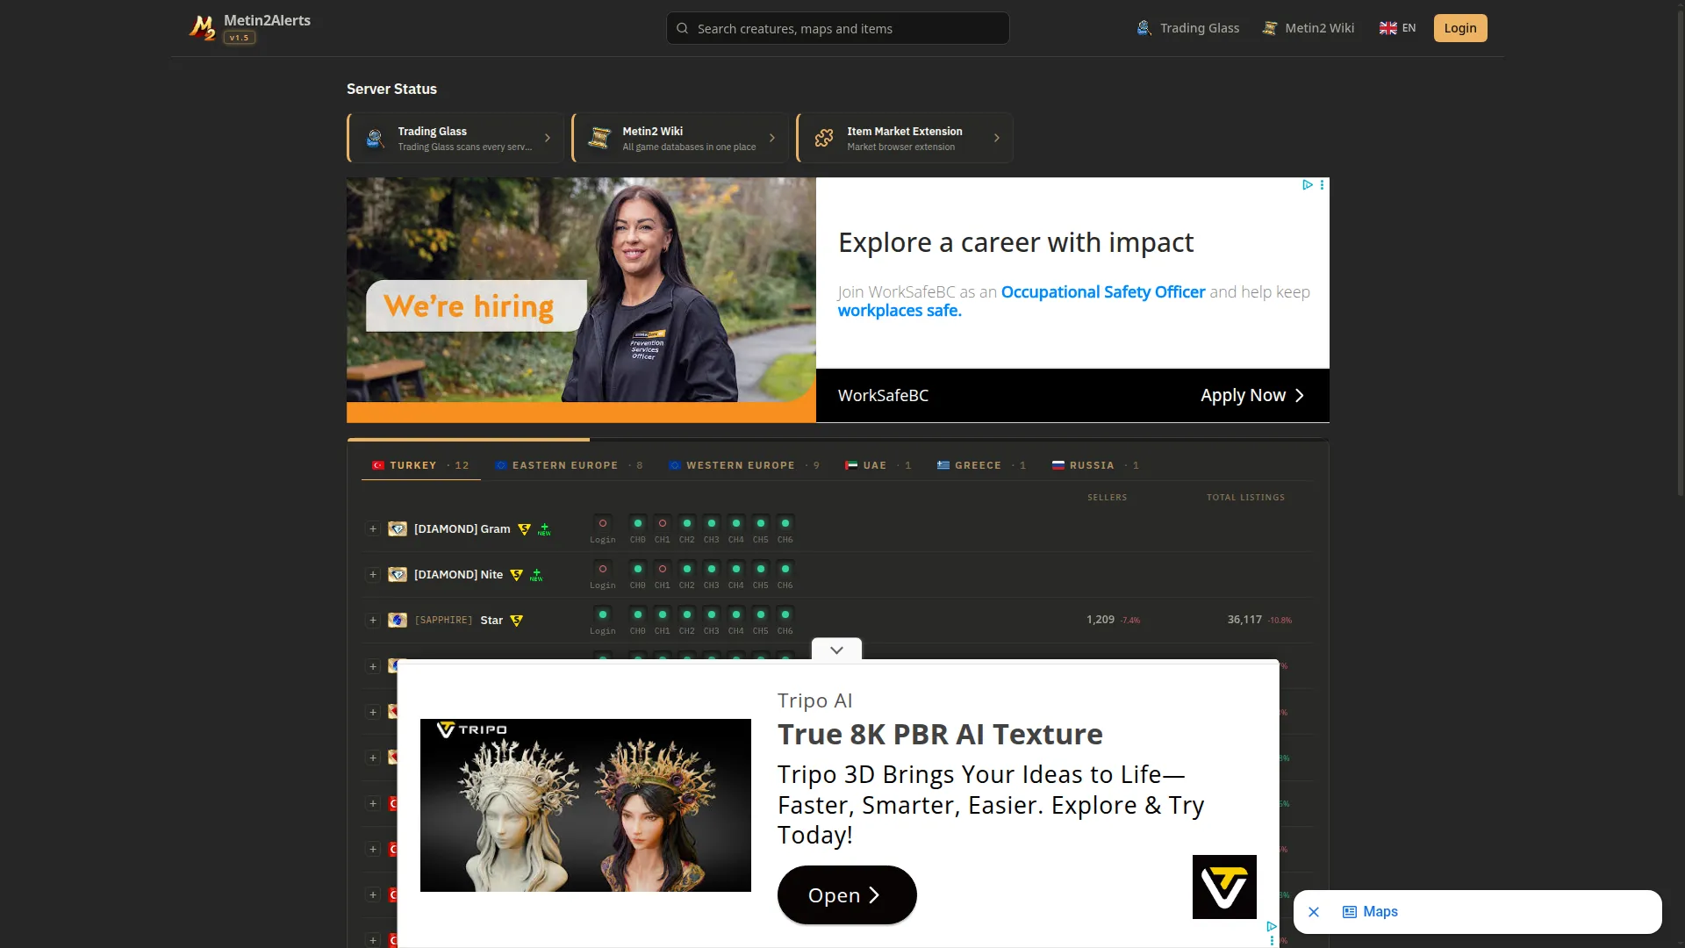
Task: Click the search magnifier icon
Action: pos(682,29)
